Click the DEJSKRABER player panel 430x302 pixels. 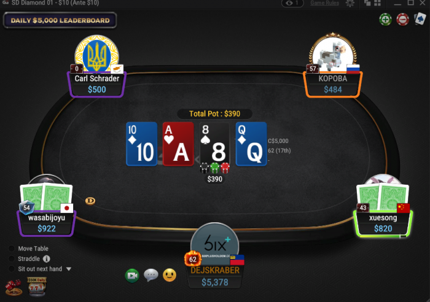215,276
